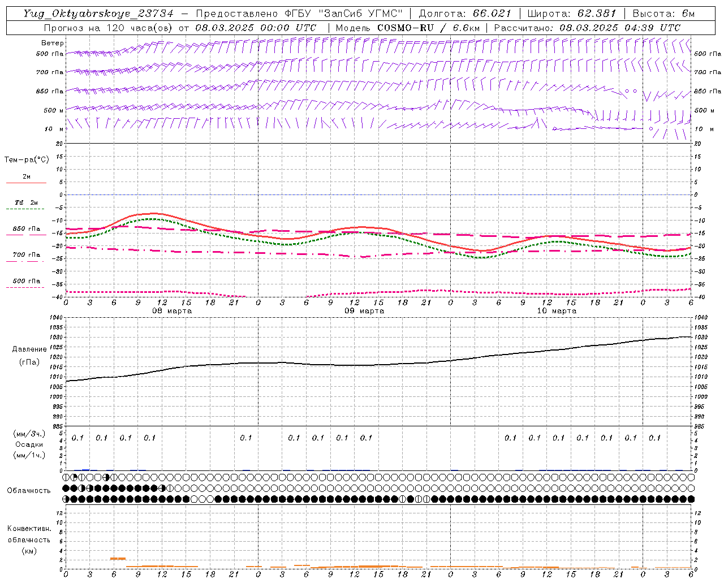The image size is (724, 579).
Task: Click the Давление panel label
Action: click(29, 349)
